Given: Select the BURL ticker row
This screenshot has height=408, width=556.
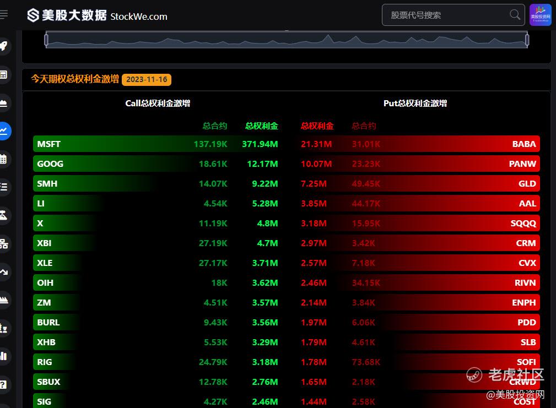Looking at the screenshot, I should (x=156, y=322).
